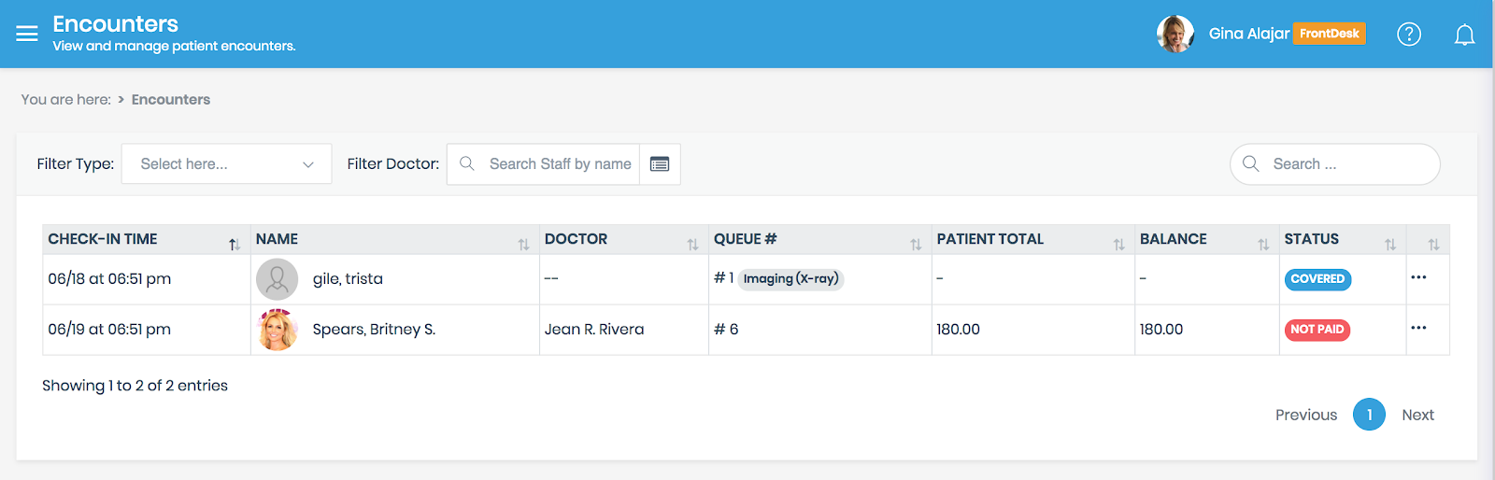Open the notifications bell
Viewport: 1495px width, 480px height.
[x=1464, y=35]
